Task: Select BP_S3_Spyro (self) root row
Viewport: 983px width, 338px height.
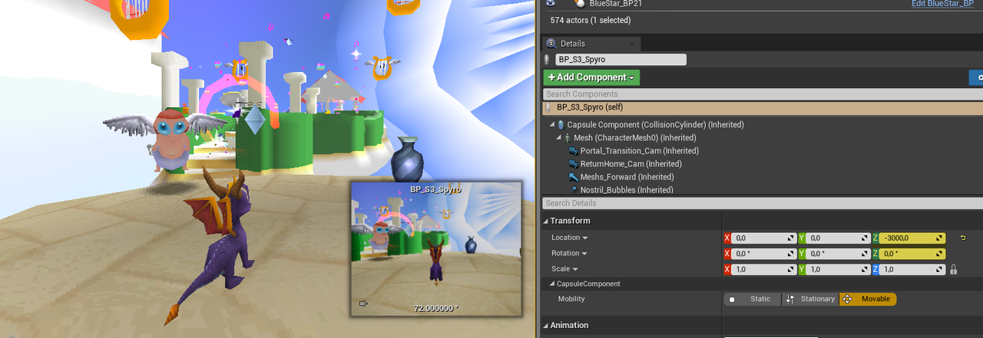Action: point(762,108)
